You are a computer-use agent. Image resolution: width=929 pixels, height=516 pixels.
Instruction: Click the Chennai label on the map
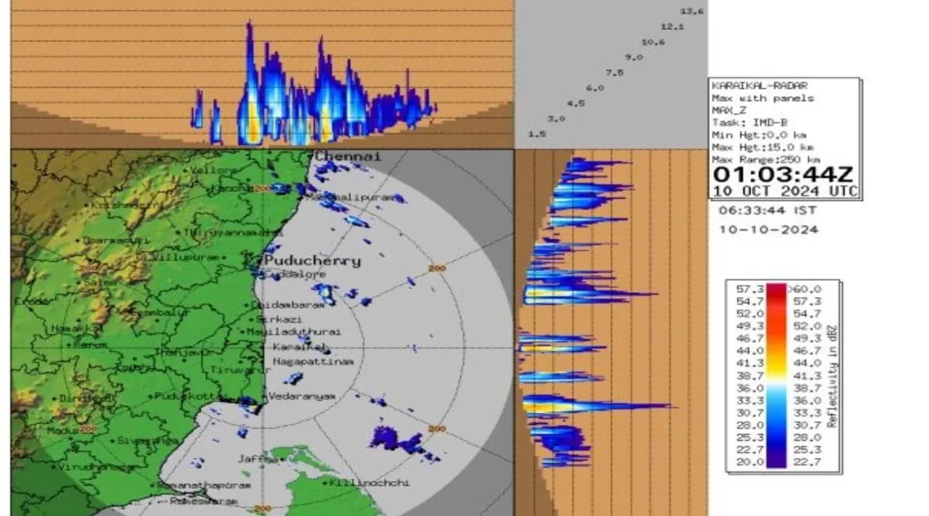click(x=348, y=157)
